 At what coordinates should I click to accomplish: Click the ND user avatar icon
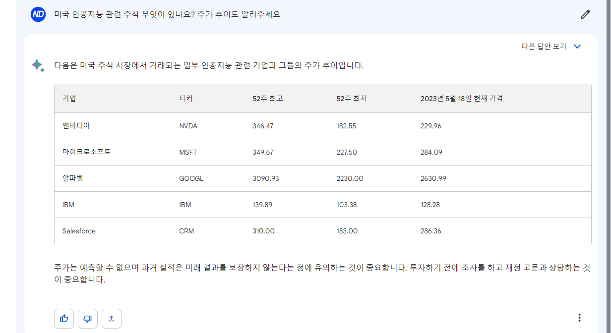pos(38,14)
